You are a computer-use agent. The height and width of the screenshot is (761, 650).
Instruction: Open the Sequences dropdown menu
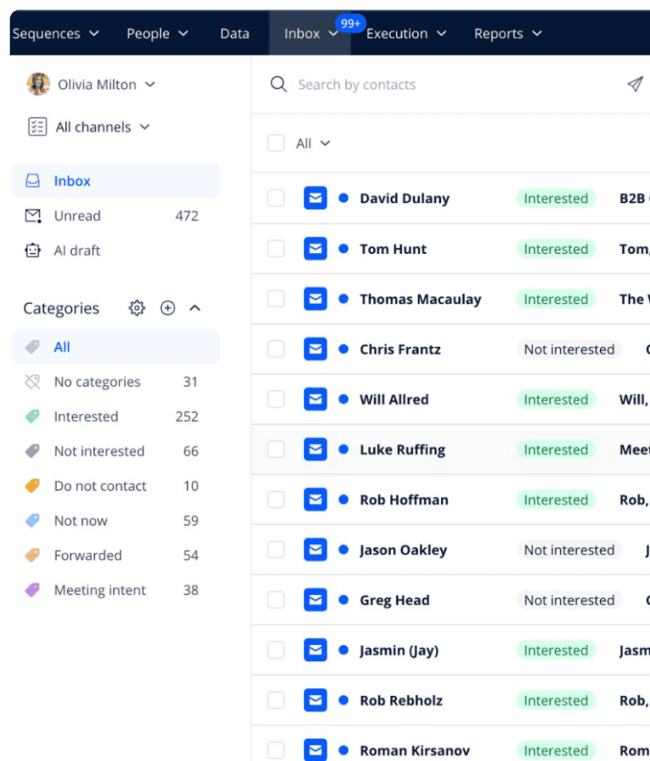[56, 34]
